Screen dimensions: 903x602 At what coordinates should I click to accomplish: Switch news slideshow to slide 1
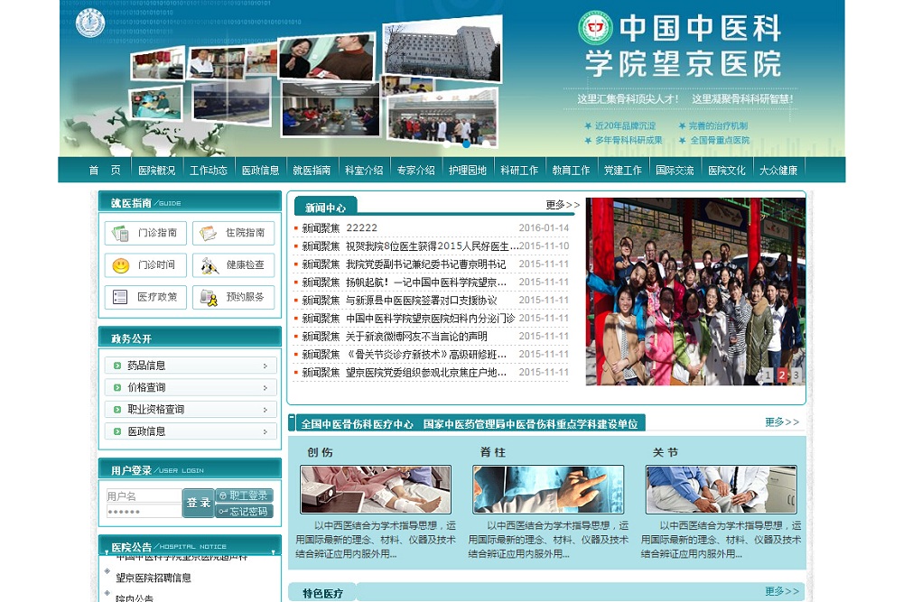[x=768, y=375]
